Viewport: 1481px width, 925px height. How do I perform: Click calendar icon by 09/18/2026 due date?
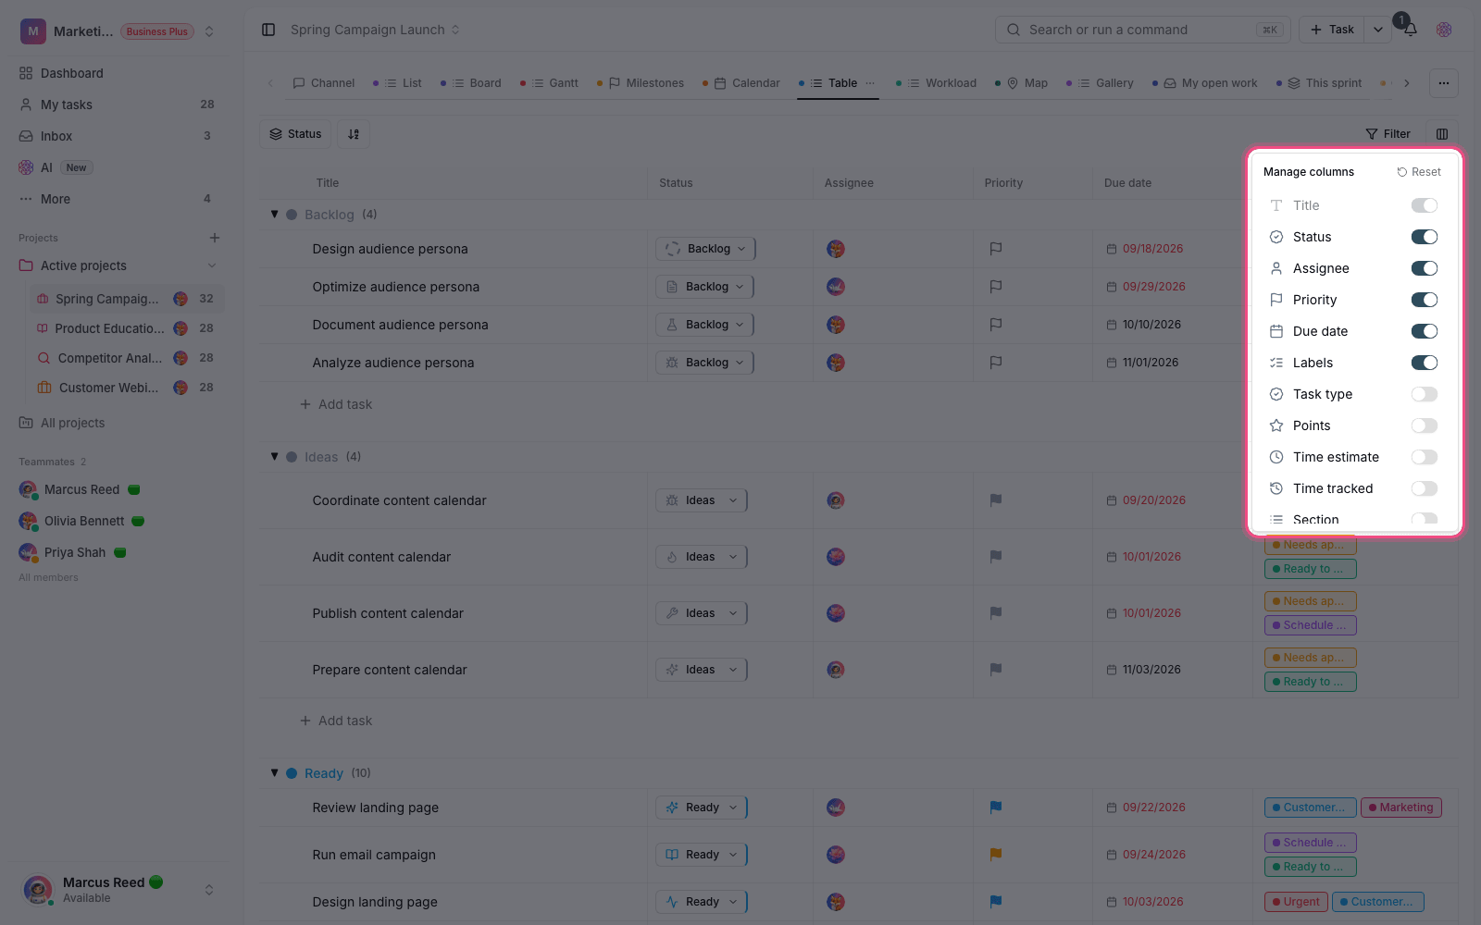tap(1112, 249)
